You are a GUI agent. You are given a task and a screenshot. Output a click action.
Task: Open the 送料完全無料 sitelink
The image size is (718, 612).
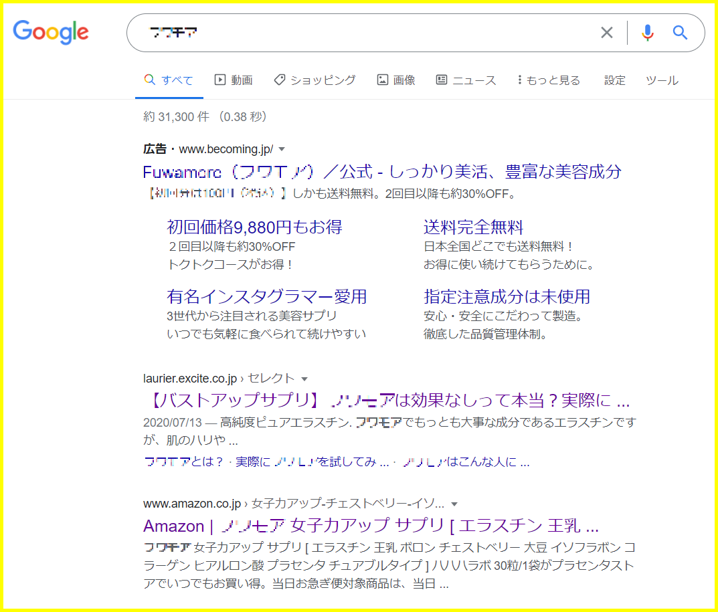tap(473, 227)
